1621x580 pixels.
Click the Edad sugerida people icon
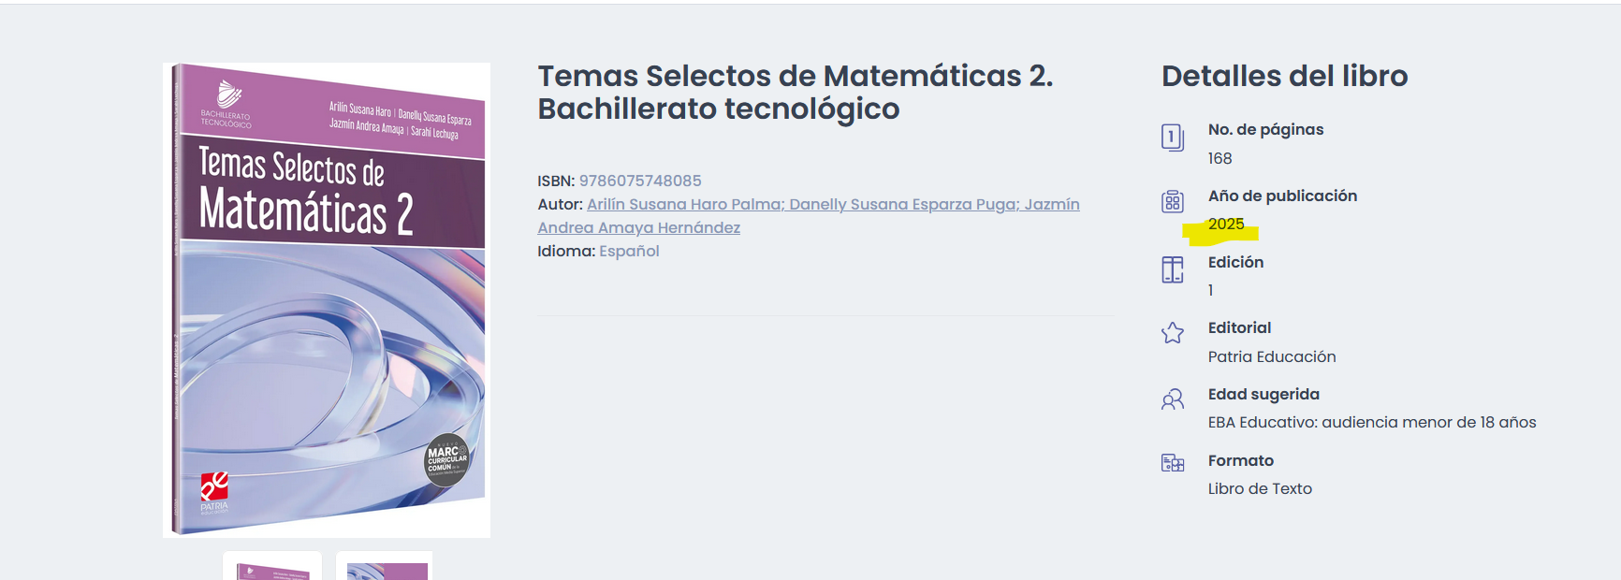[x=1173, y=400]
